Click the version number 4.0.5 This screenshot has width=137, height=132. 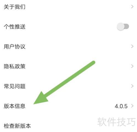click(x=121, y=106)
